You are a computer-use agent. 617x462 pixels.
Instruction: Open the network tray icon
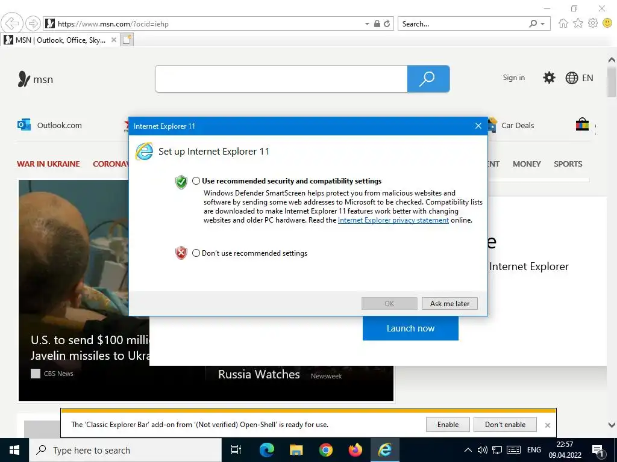click(x=497, y=450)
